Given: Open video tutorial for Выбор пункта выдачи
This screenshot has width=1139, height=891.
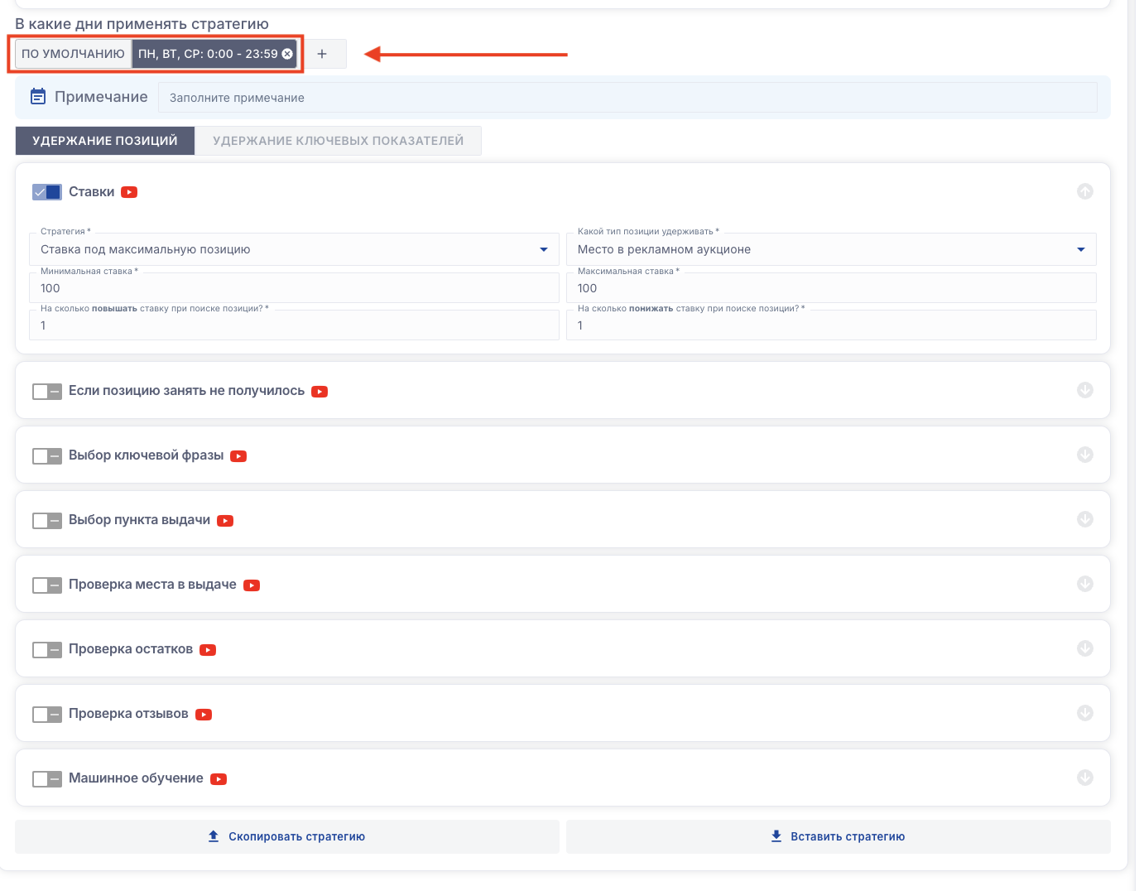Looking at the screenshot, I should tap(225, 521).
